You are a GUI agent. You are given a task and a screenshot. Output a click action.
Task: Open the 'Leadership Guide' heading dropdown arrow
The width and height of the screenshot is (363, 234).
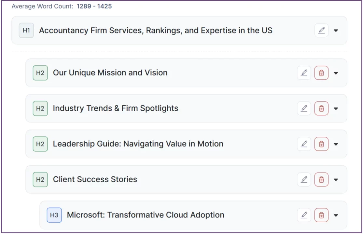pos(336,144)
